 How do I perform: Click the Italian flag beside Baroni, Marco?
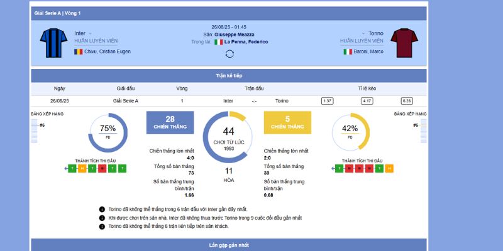click(347, 51)
